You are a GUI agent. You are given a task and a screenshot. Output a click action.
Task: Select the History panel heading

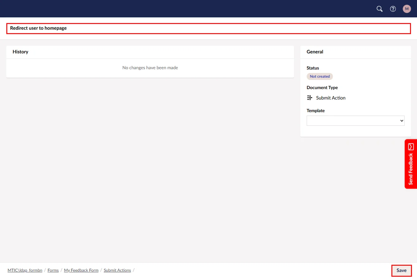tap(21, 52)
